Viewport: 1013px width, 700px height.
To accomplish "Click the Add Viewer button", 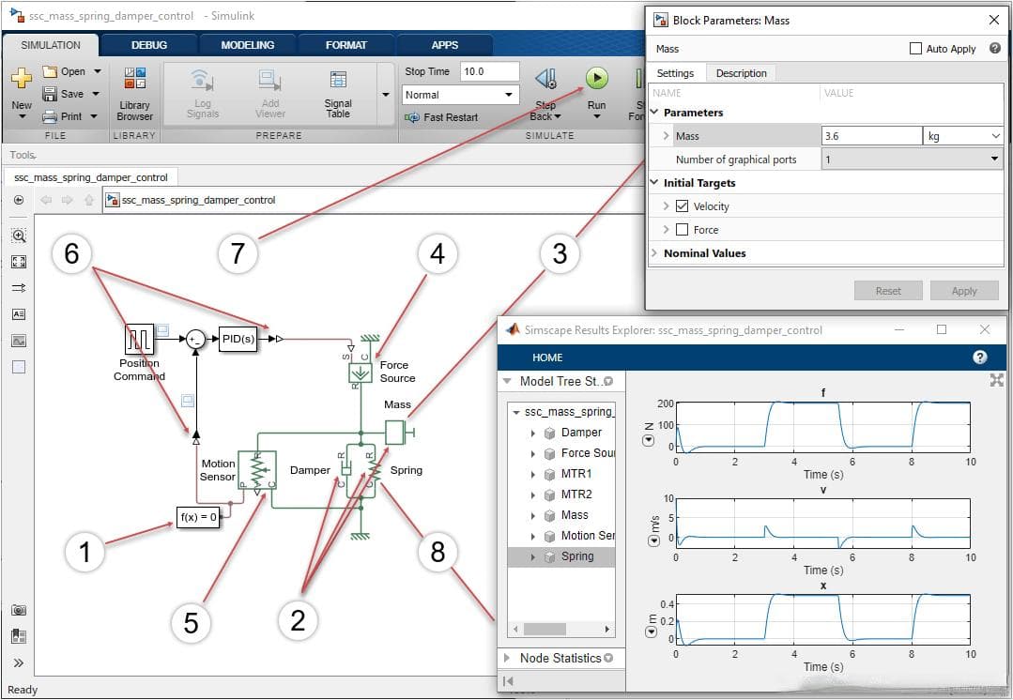I will [270, 94].
